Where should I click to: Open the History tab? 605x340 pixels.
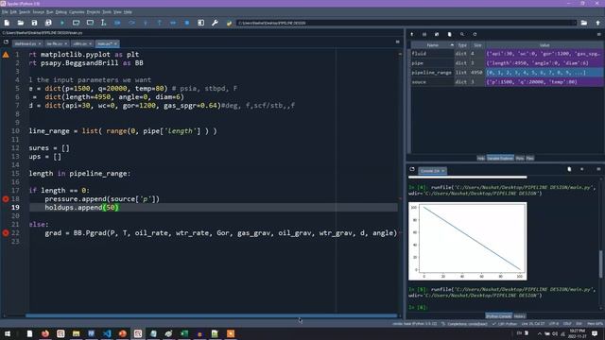pyautogui.click(x=519, y=316)
